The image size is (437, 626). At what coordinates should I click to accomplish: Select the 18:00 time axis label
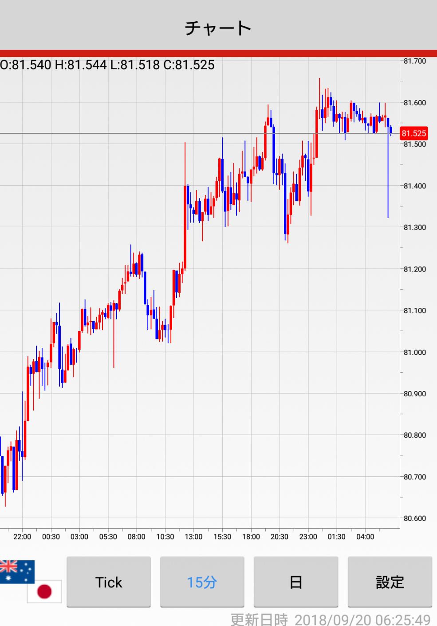click(251, 537)
